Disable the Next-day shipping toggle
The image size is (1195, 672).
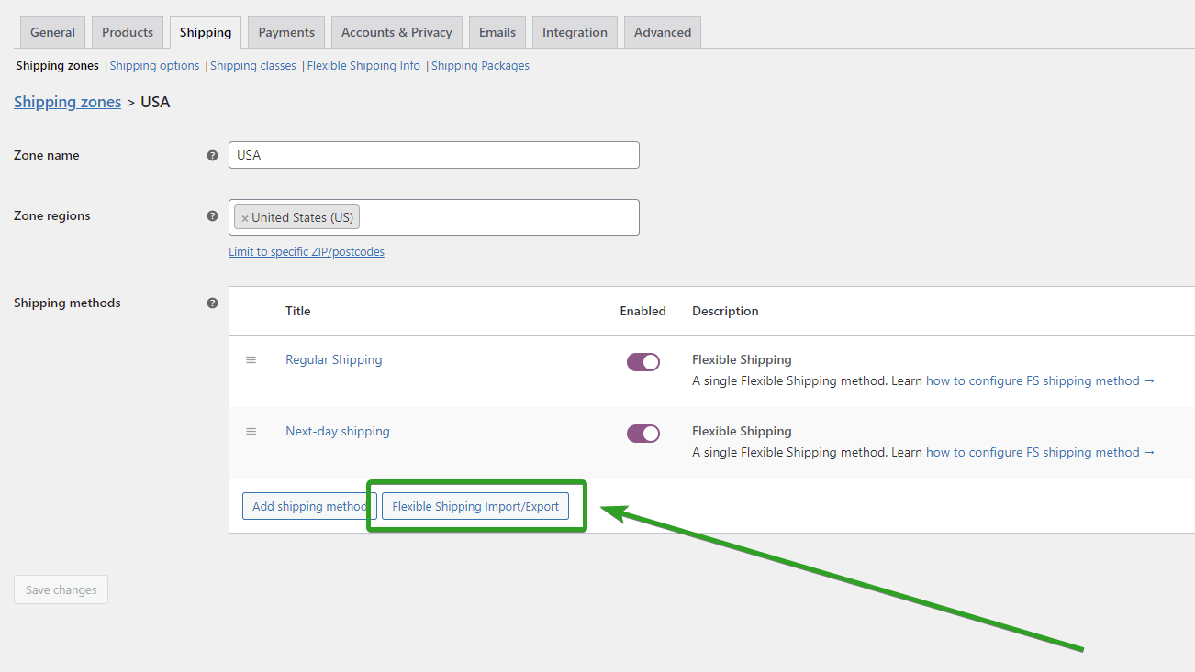643,434
